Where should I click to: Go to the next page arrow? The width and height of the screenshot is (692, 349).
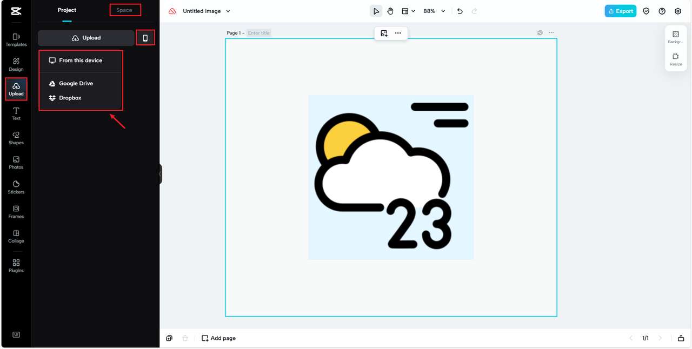point(660,338)
